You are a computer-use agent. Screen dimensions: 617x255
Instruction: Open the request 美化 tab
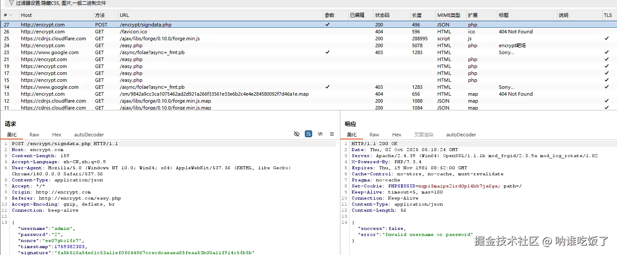click(x=12, y=135)
